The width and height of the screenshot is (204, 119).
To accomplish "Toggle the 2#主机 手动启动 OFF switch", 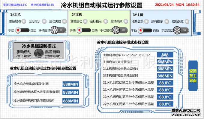I will 120,30.
